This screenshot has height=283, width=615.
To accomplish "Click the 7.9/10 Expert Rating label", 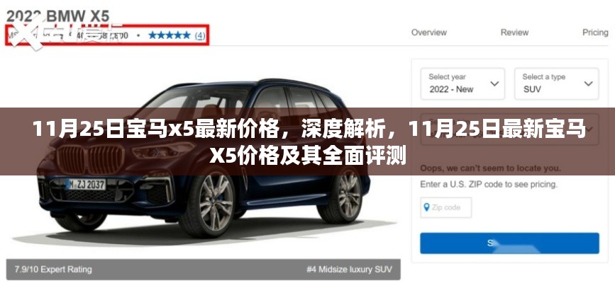I will pos(53,270).
